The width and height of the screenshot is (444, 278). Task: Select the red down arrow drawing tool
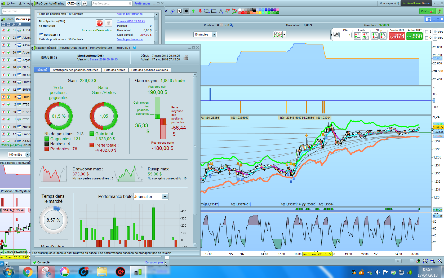pyautogui.click(x=200, y=11)
